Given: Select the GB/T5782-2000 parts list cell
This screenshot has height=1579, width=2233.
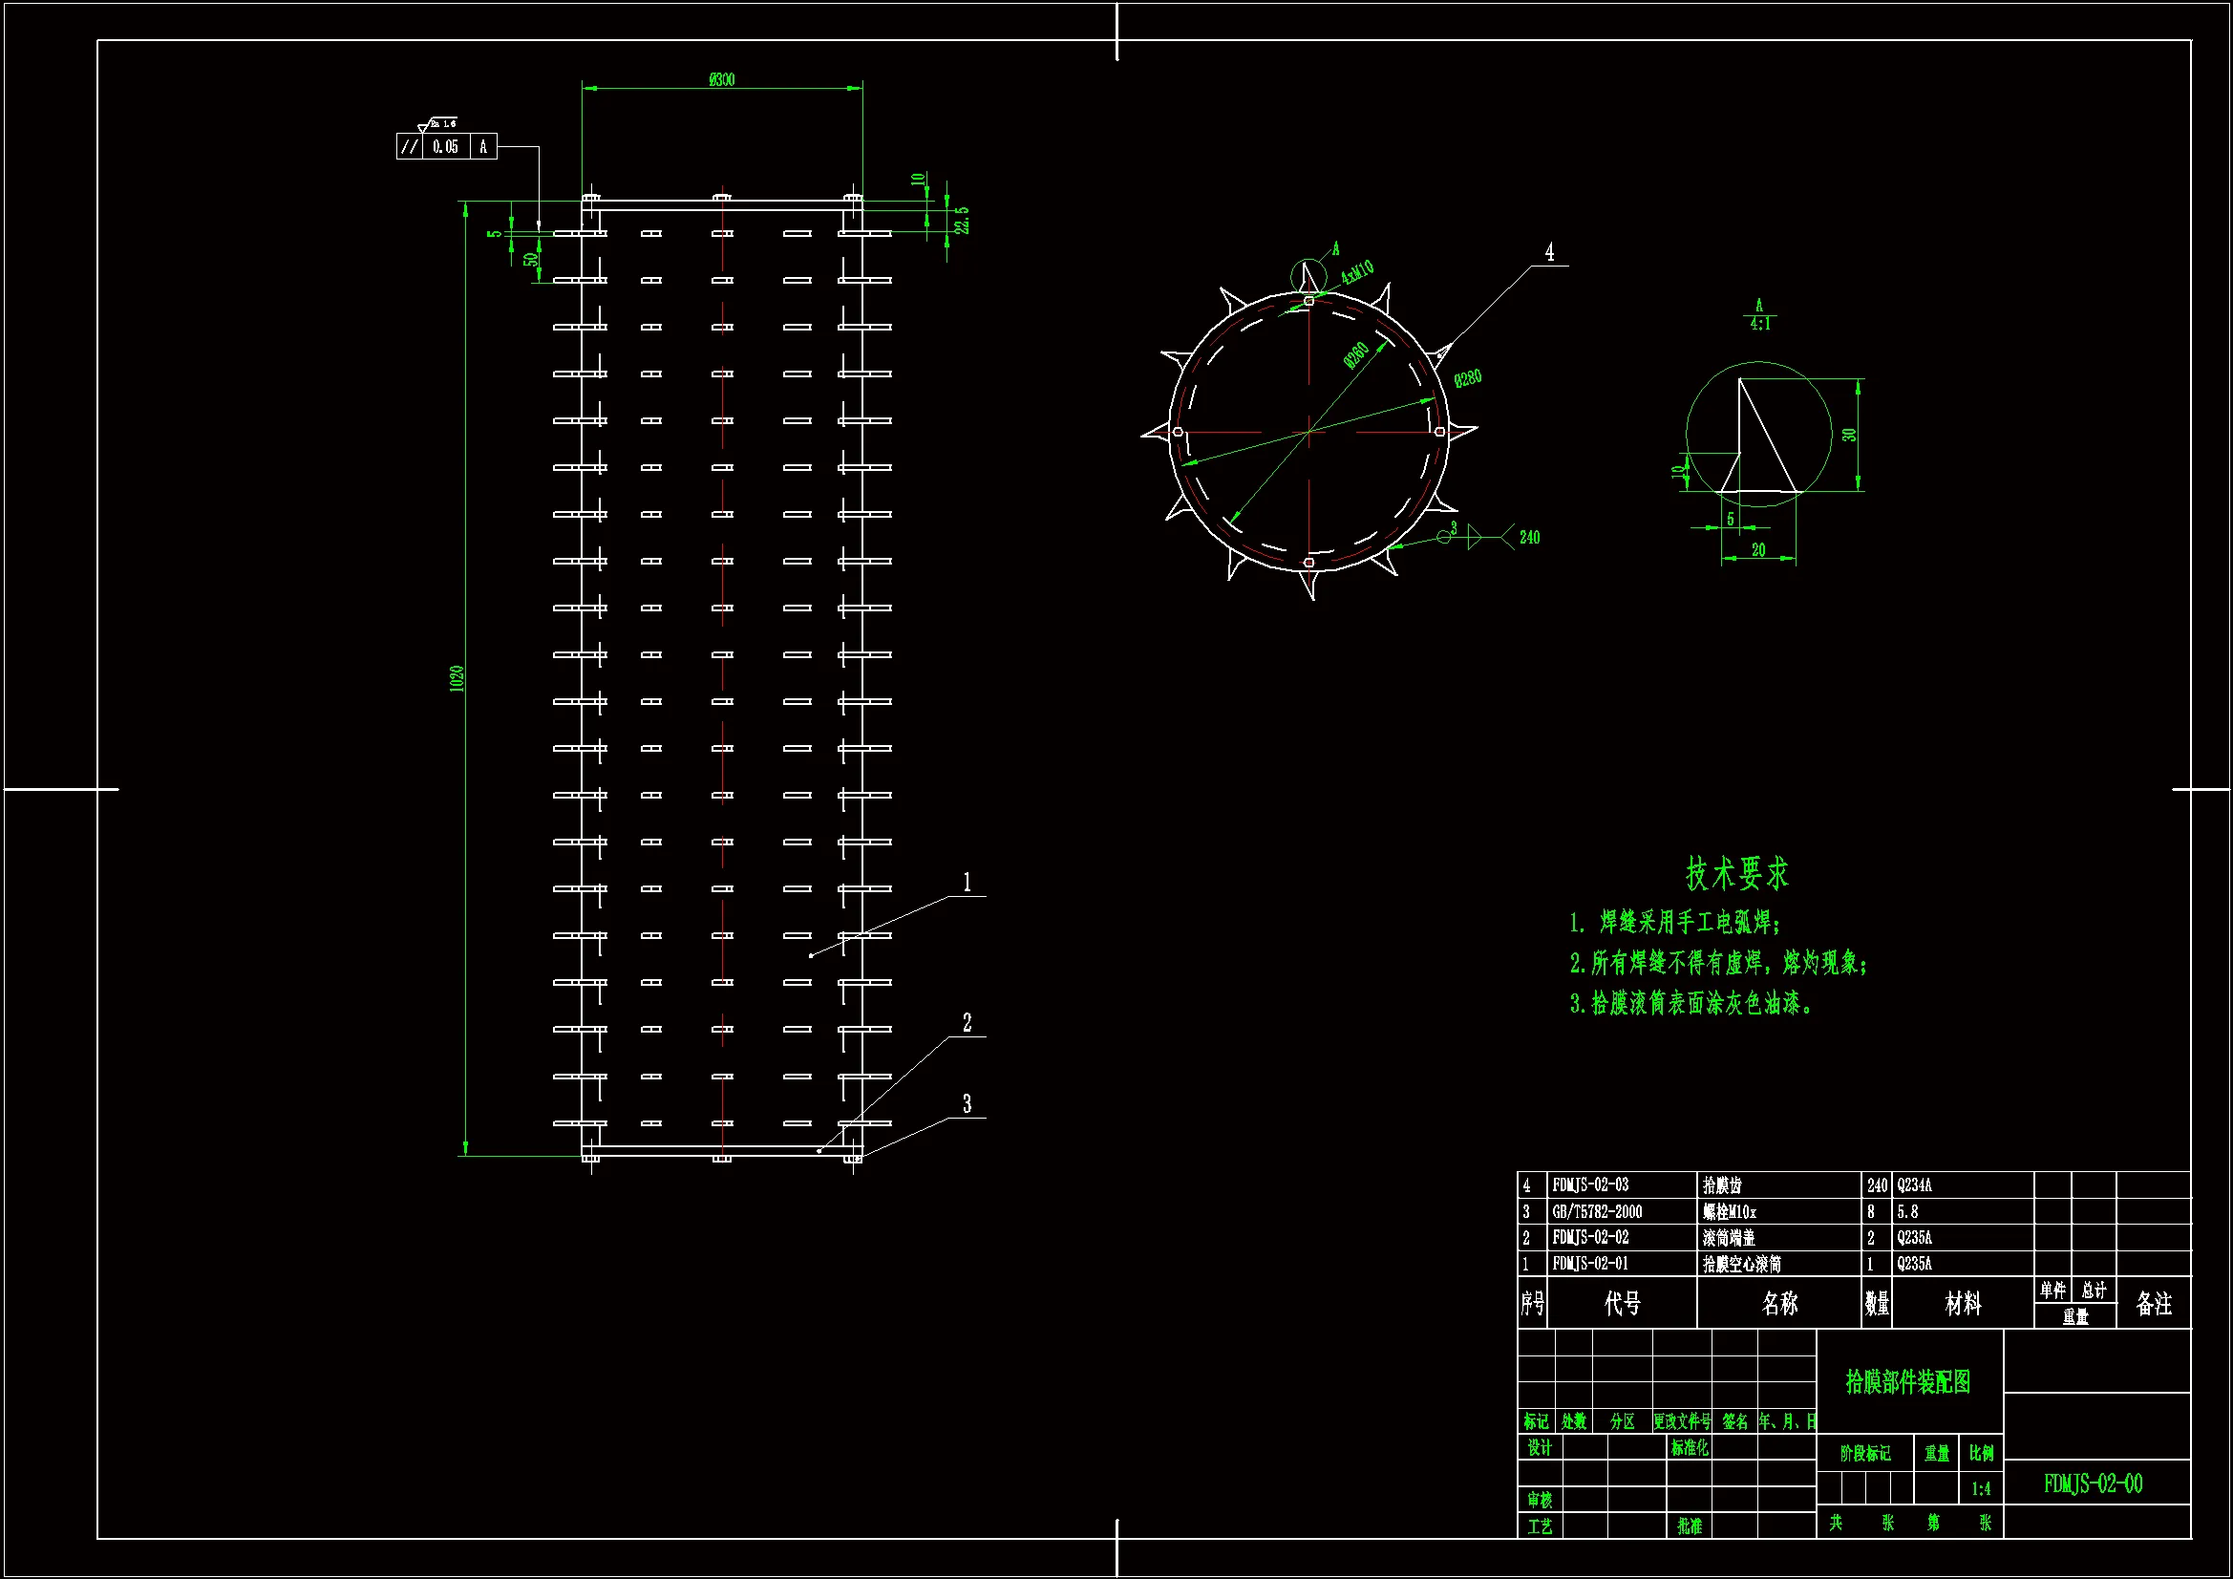Looking at the screenshot, I should pyautogui.click(x=1597, y=1212).
